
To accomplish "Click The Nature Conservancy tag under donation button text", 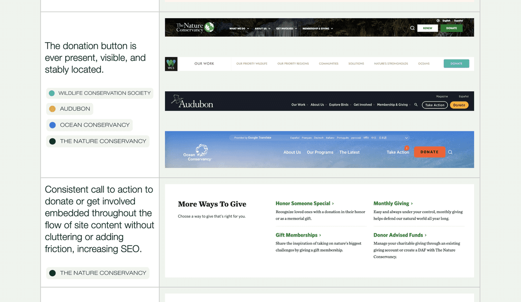I will (x=98, y=141).
